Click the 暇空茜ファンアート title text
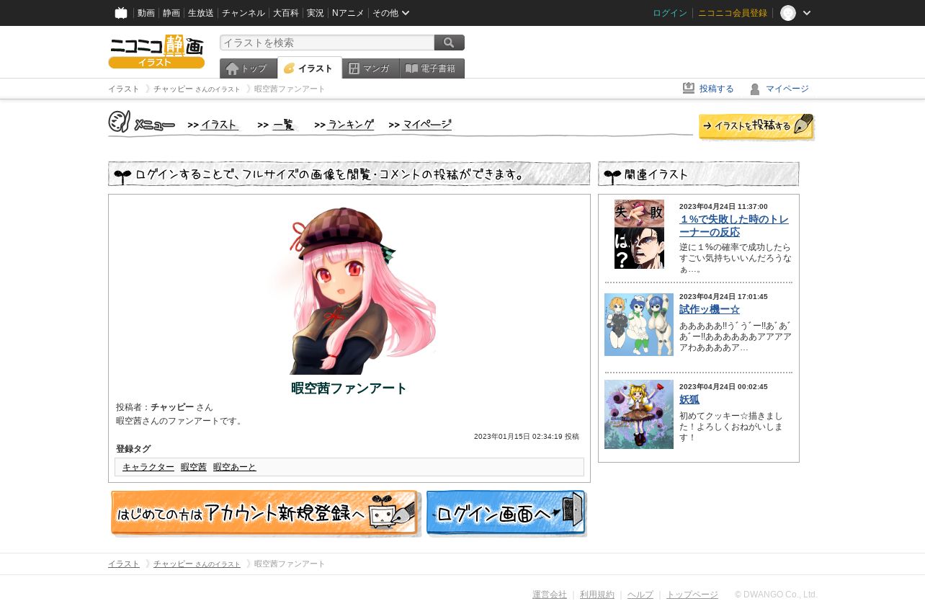This screenshot has height=614, width=925. tap(349, 388)
